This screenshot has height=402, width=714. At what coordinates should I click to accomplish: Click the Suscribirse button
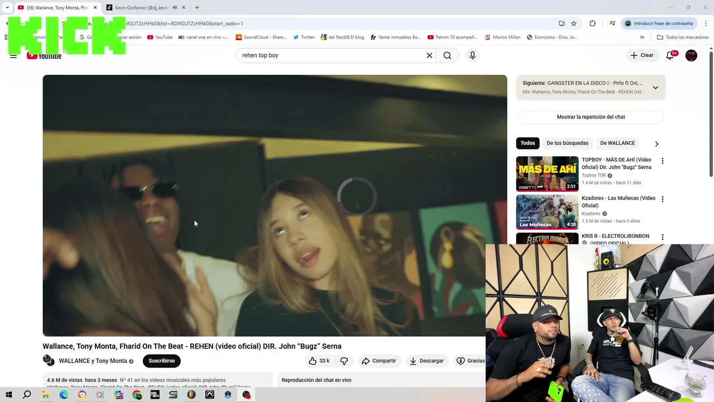[x=162, y=361]
